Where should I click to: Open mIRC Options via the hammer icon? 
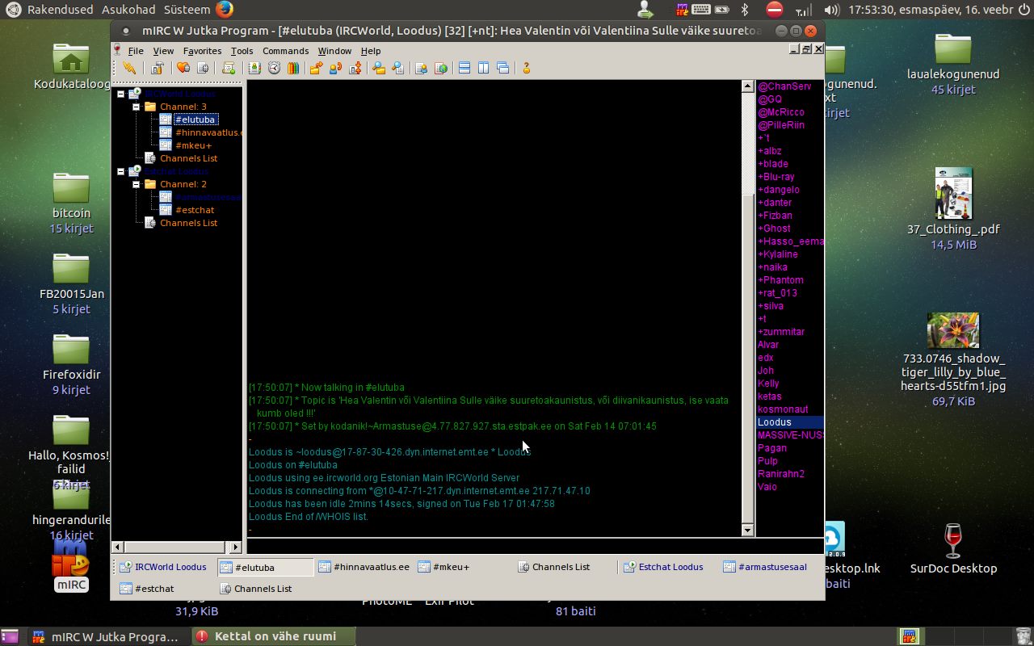point(158,68)
